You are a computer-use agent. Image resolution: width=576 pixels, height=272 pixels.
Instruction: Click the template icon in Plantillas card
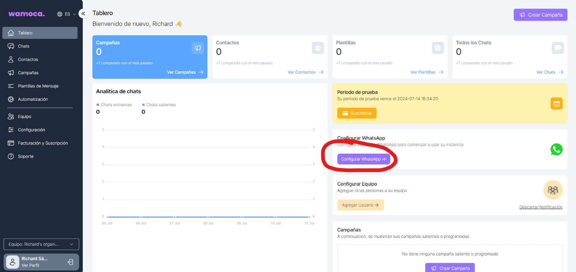tap(438, 48)
